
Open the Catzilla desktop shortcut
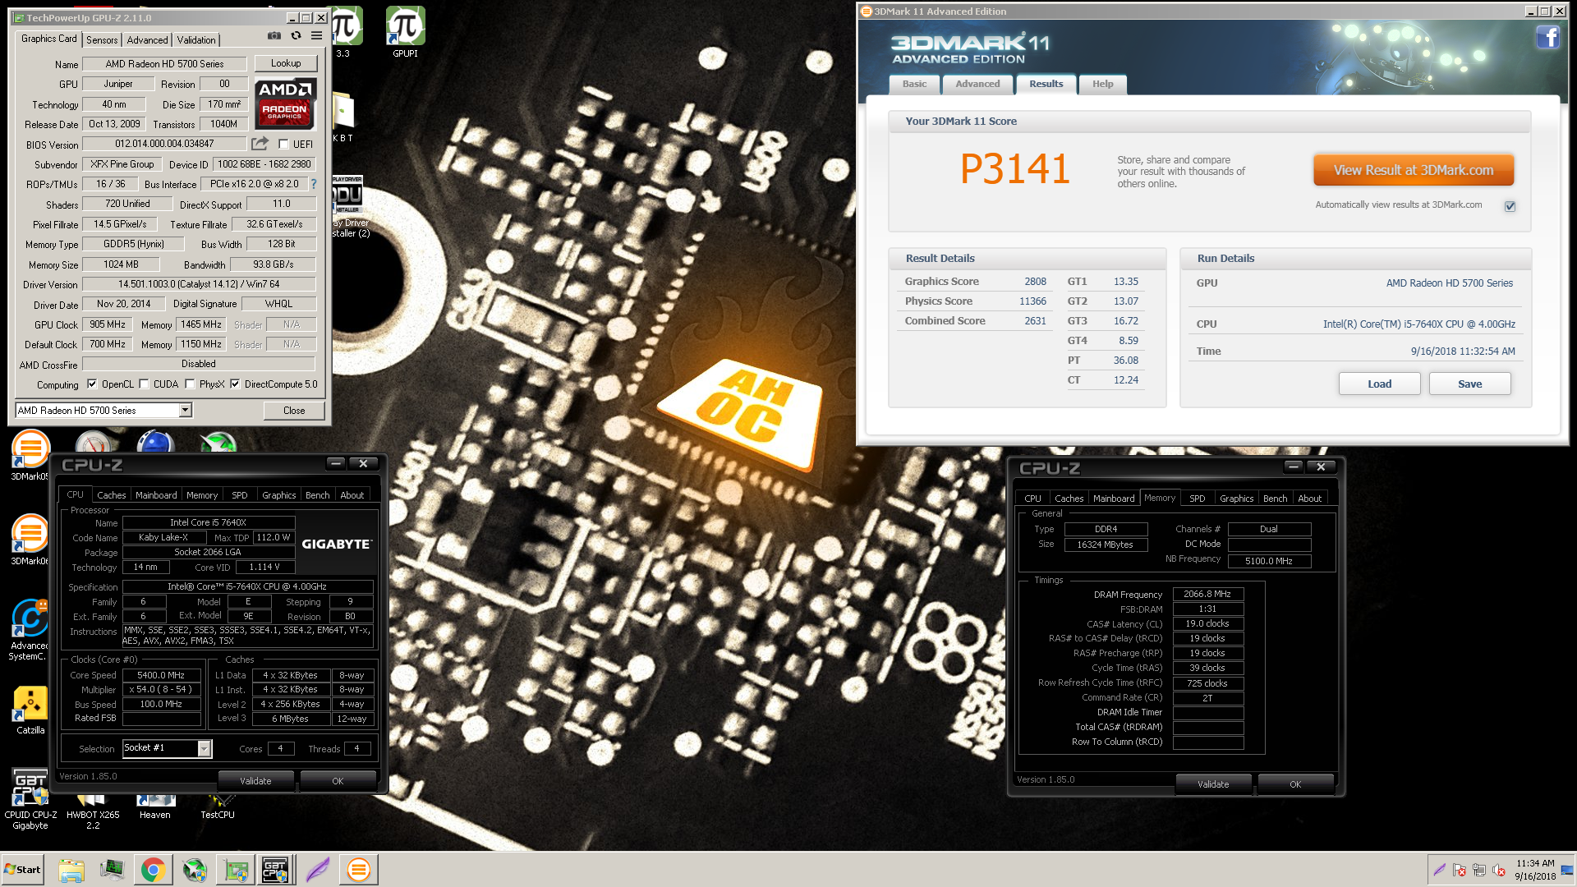pyautogui.click(x=30, y=710)
